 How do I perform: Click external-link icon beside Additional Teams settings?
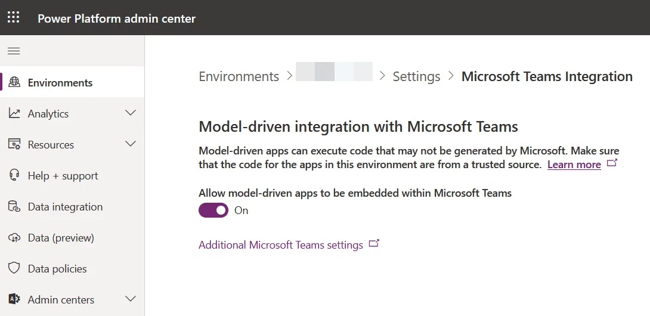tap(374, 243)
